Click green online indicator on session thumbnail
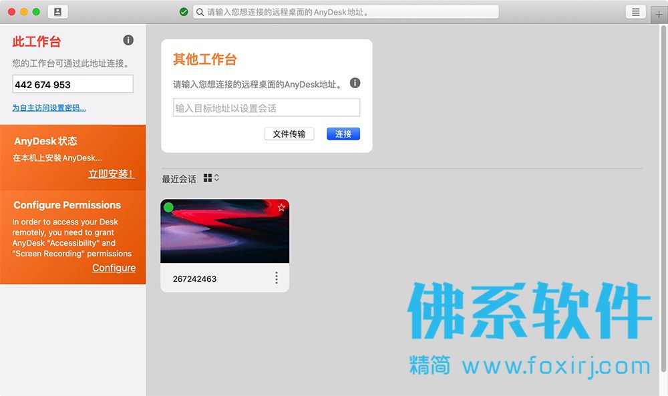Screen dimensions: 668x396 [168, 207]
